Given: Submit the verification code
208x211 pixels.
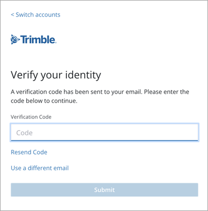Looking at the screenshot, I should coord(104,190).
